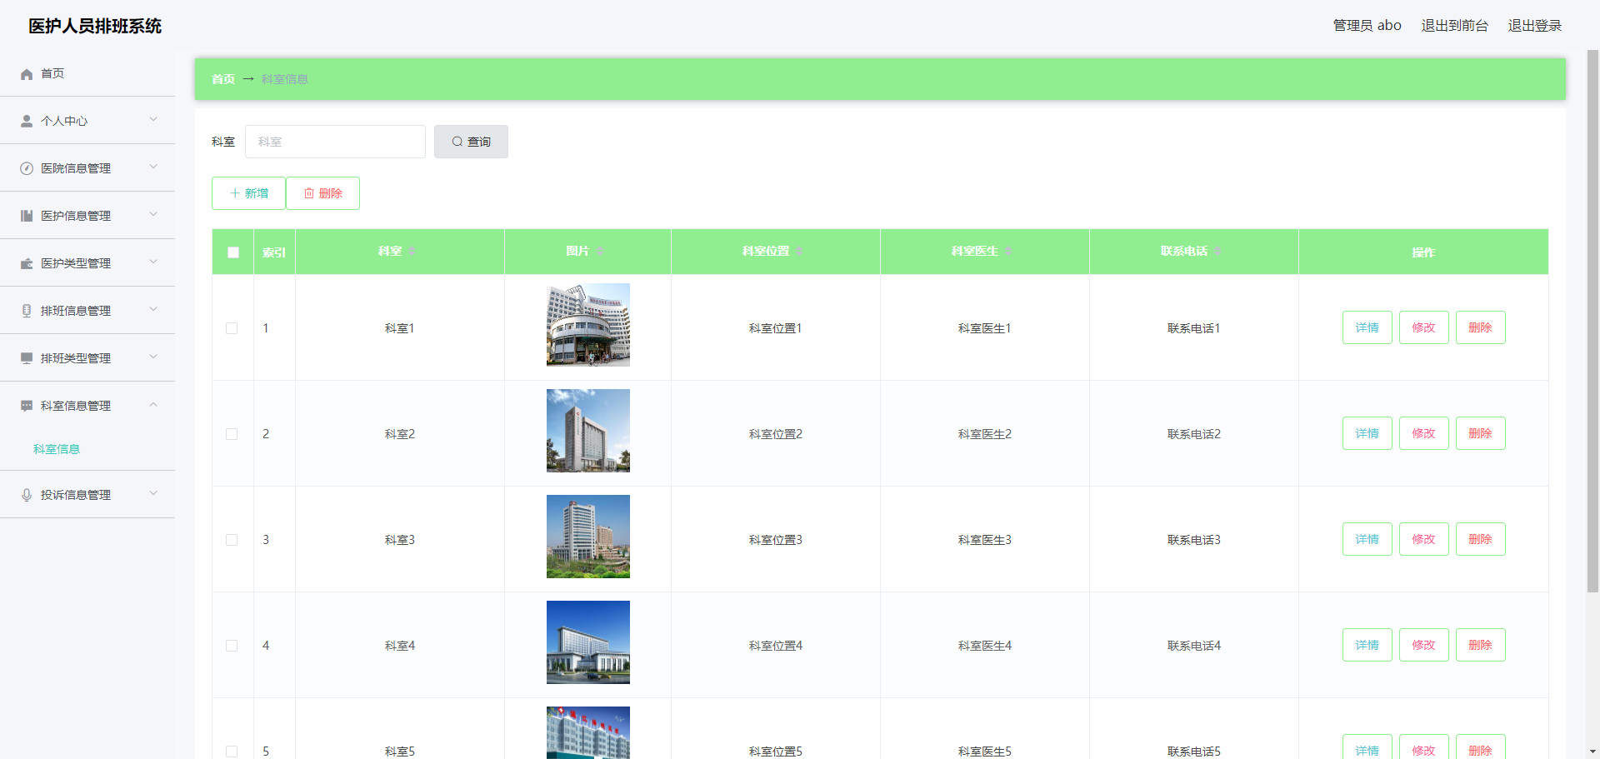Click the 个人中心 person icon
The height and width of the screenshot is (759, 1600).
(x=27, y=122)
